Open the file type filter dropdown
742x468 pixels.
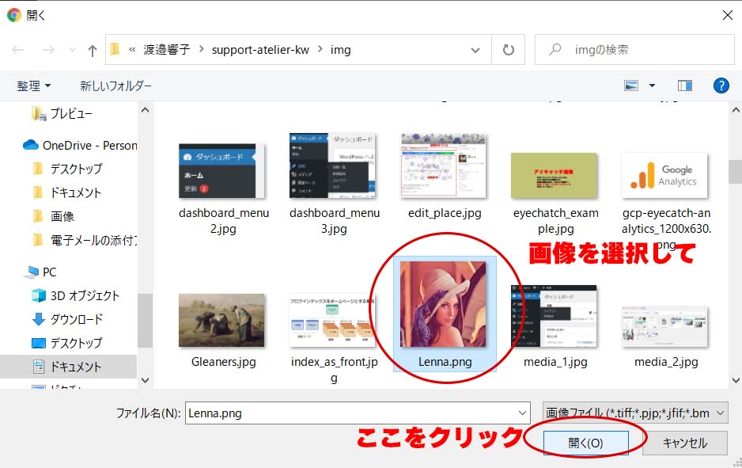(634, 413)
